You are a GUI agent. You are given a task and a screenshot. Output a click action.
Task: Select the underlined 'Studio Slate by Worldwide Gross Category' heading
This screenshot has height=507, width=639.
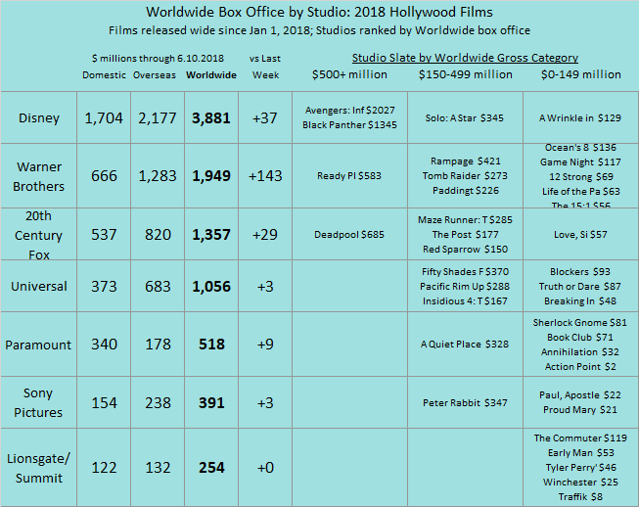point(465,58)
